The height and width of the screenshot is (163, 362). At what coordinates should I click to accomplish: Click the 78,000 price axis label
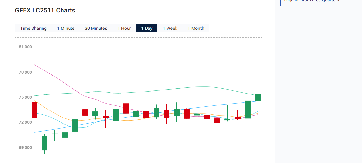coord(25,72)
